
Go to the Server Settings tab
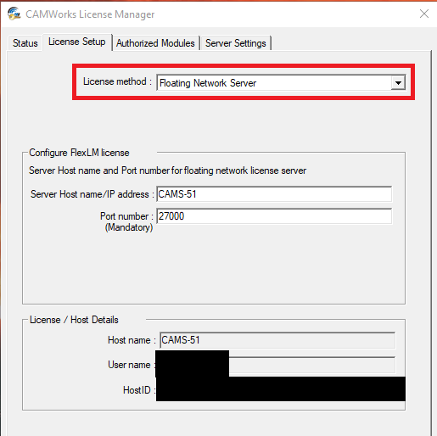click(236, 43)
